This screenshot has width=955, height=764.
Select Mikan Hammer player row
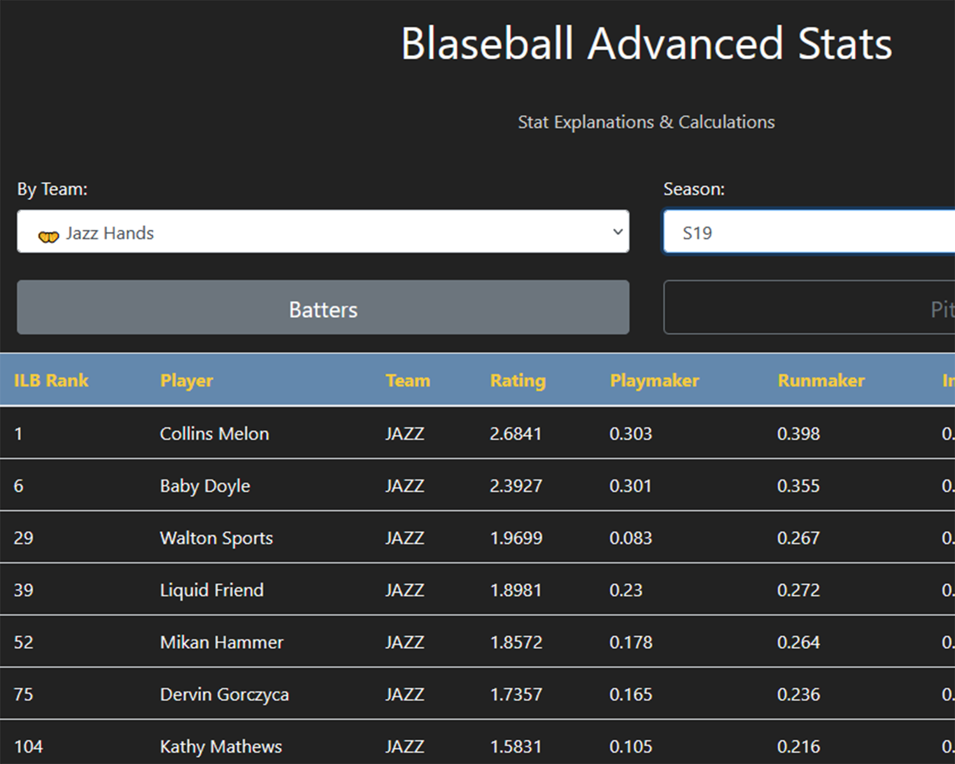click(222, 642)
